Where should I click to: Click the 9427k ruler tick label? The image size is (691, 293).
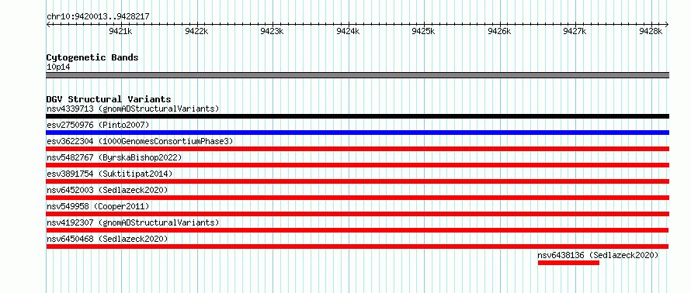[575, 31]
